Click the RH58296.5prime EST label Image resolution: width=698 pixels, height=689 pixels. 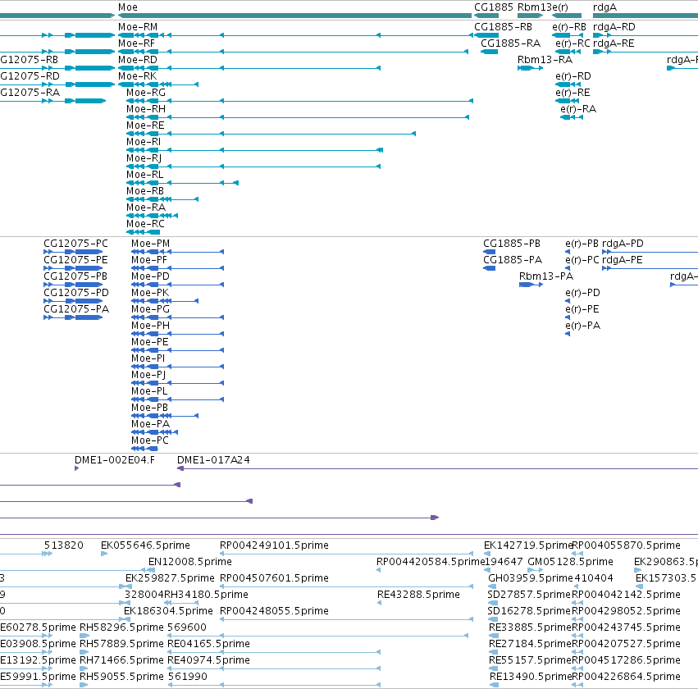pos(121,627)
